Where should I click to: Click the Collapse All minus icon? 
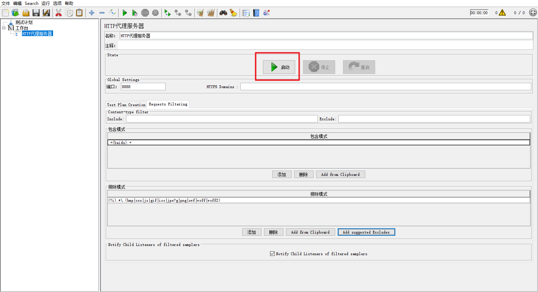coord(102,13)
